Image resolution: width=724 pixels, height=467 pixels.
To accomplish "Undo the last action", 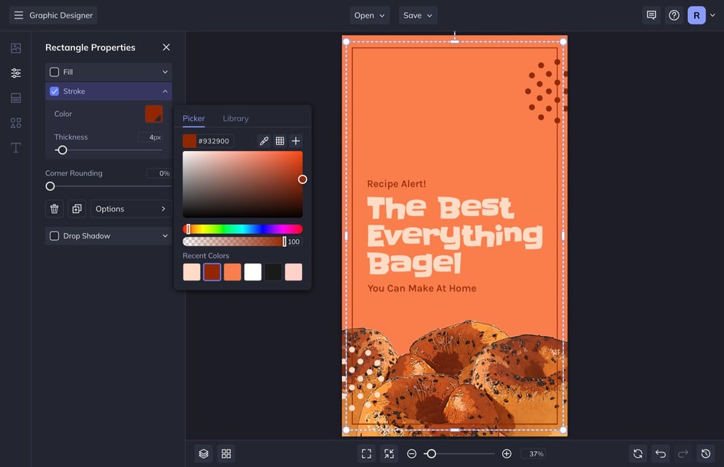I will (661, 454).
